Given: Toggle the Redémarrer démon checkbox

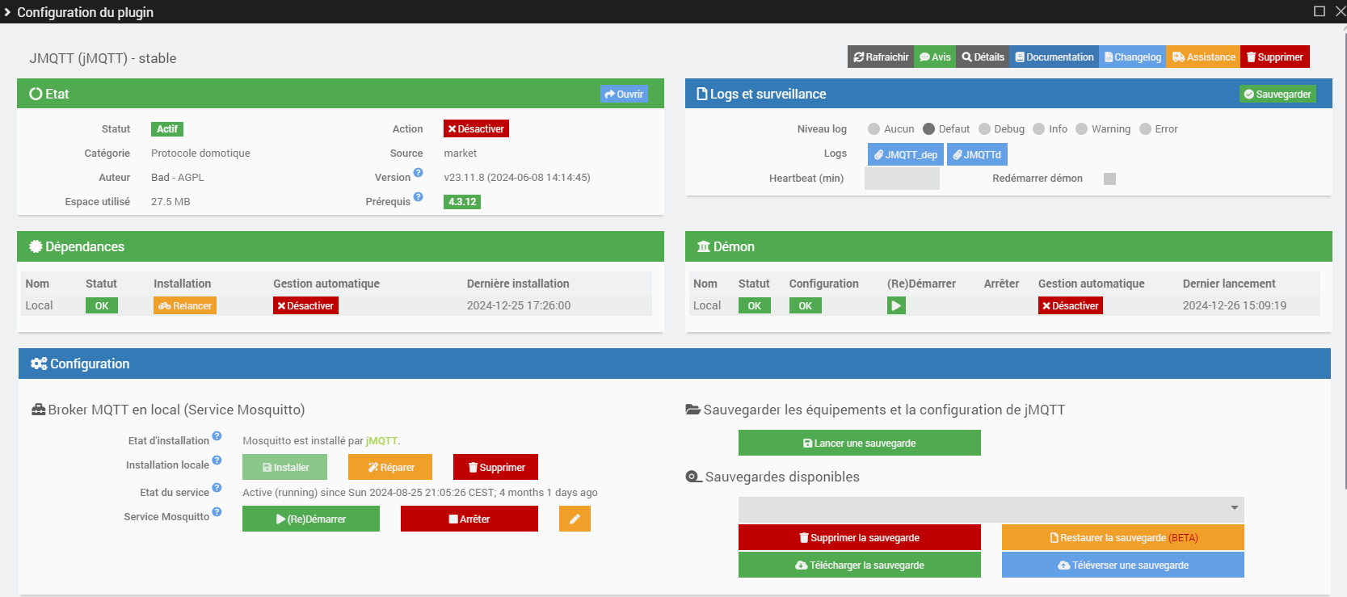Looking at the screenshot, I should [1109, 179].
